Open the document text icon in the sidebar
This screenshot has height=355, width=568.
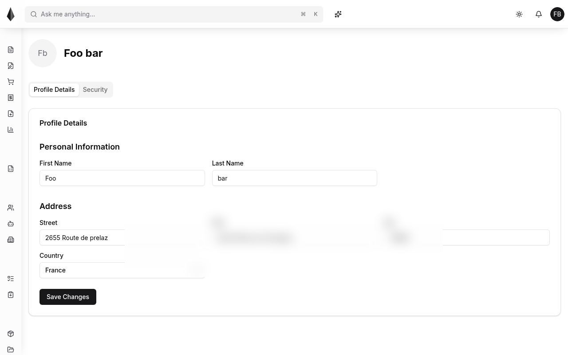click(x=11, y=50)
